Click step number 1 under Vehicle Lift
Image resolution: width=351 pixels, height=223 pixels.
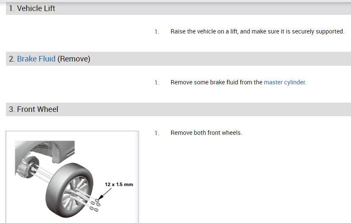click(x=157, y=32)
